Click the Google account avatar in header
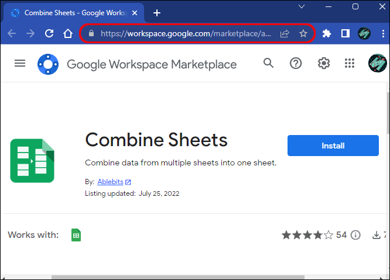This screenshot has height=280, width=390. pyautogui.click(x=377, y=63)
